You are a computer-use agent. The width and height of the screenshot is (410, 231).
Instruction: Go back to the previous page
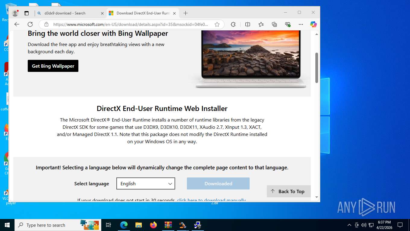(x=17, y=24)
